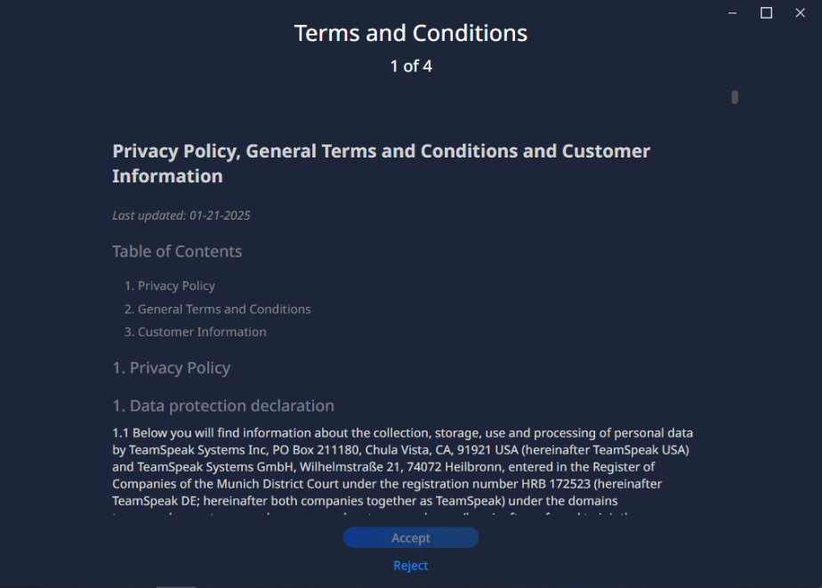This screenshot has width=822, height=588.
Task: Maximize the application window
Action: [x=766, y=13]
